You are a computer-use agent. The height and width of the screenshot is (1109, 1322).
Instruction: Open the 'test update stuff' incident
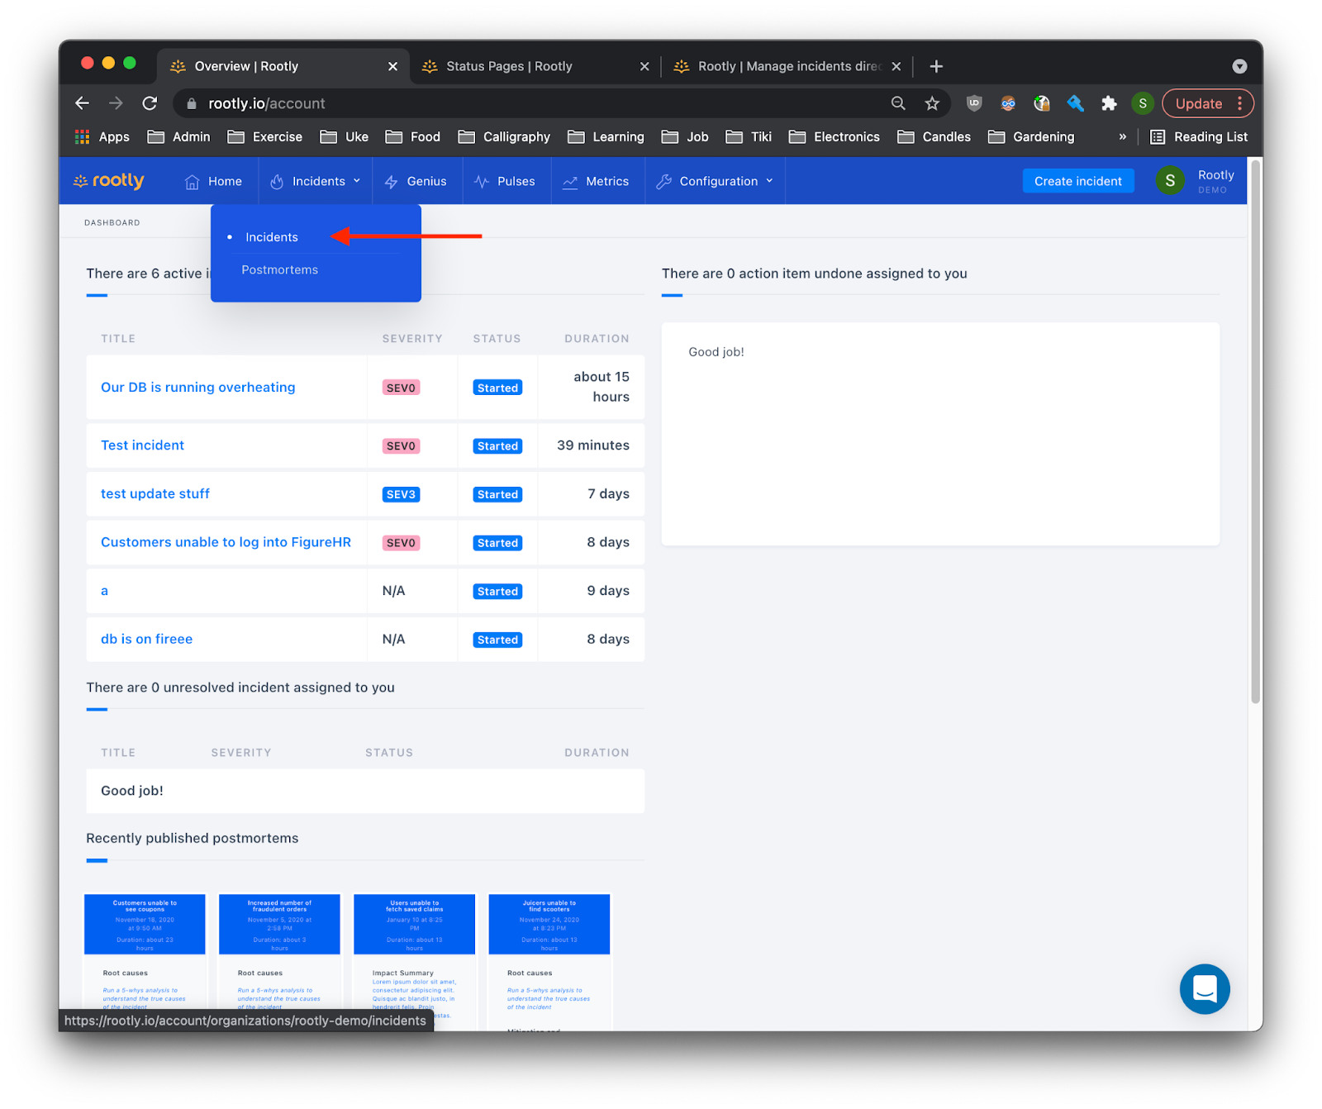[x=155, y=493]
